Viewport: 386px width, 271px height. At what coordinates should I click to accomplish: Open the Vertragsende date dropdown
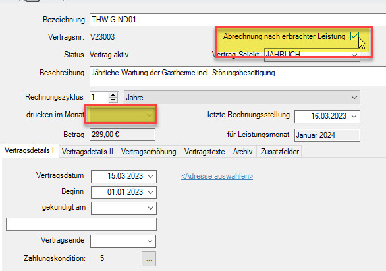coord(150,241)
